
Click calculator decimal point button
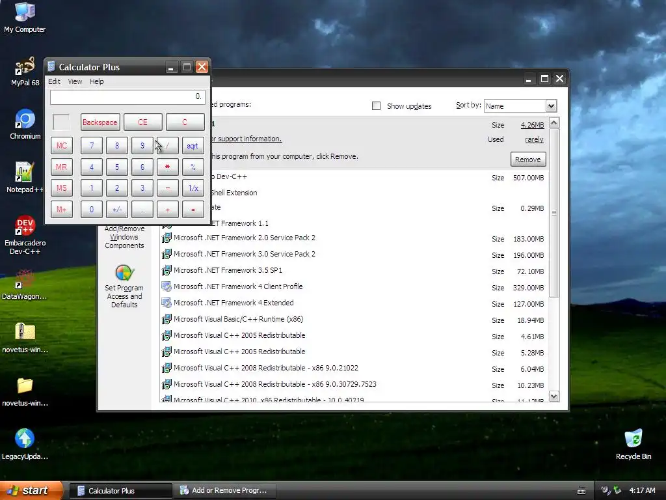(142, 209)
